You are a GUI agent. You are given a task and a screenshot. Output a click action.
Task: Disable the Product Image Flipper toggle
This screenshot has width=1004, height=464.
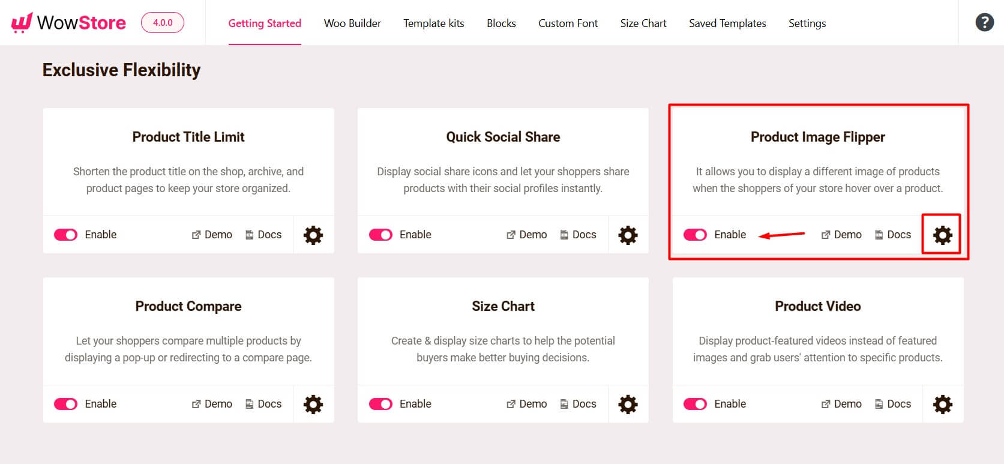click(695, 235)
